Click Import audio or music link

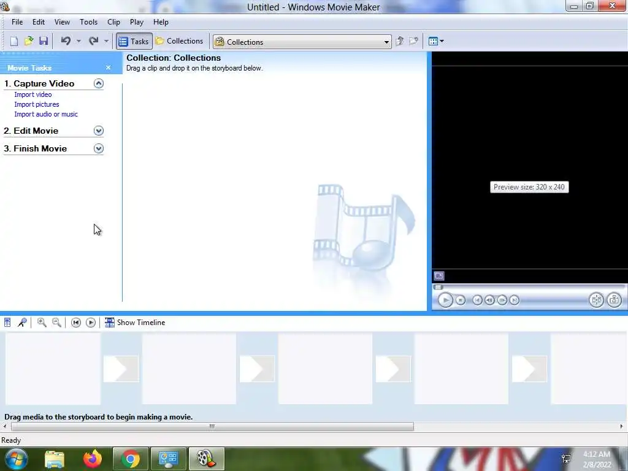46,114
